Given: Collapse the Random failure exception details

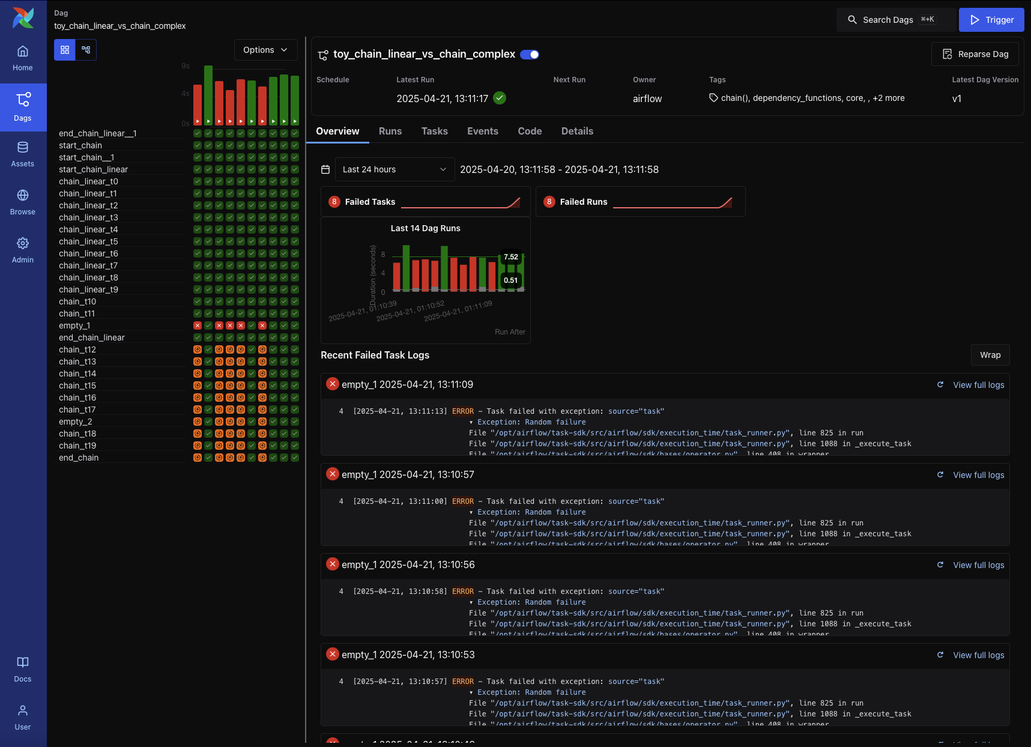Looking at the screenshot, I should click(x=471, y=422).
